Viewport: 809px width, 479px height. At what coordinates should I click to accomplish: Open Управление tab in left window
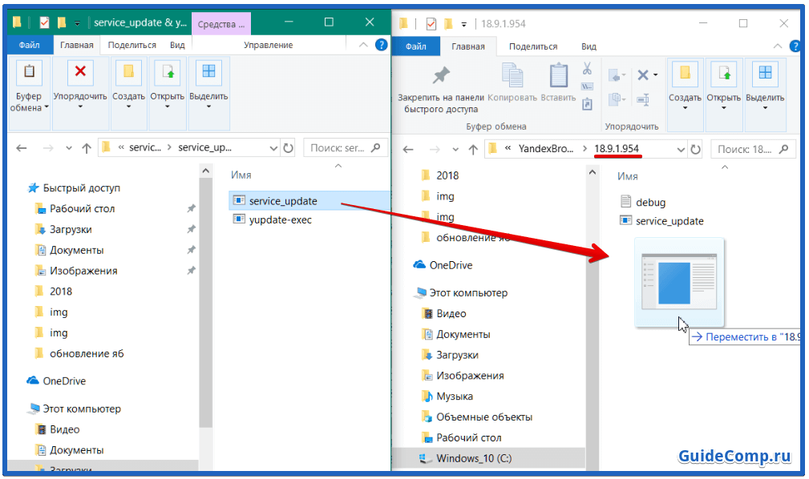click(x=269, y=45)
